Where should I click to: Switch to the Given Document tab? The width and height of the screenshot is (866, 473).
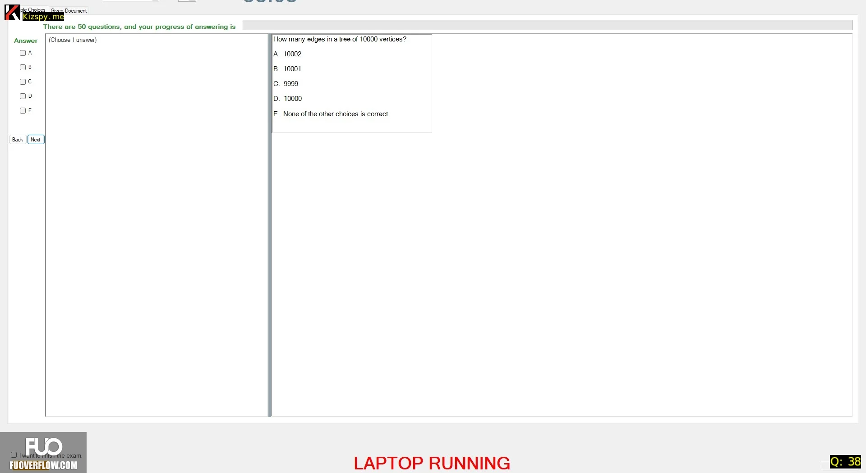pyautogui.click(x=69, y=11)
